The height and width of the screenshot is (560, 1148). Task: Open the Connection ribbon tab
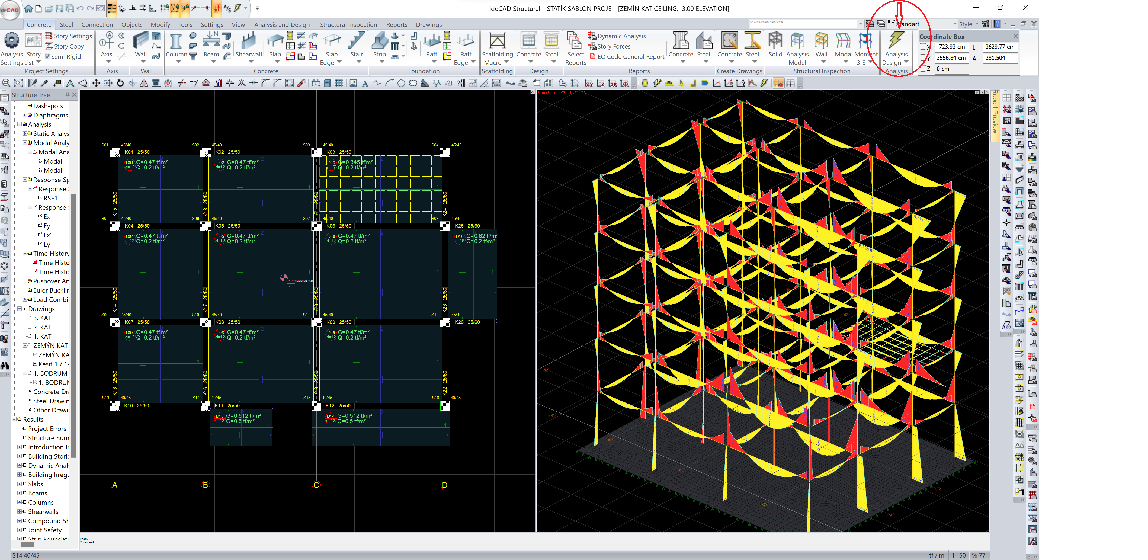coord(97,24)
